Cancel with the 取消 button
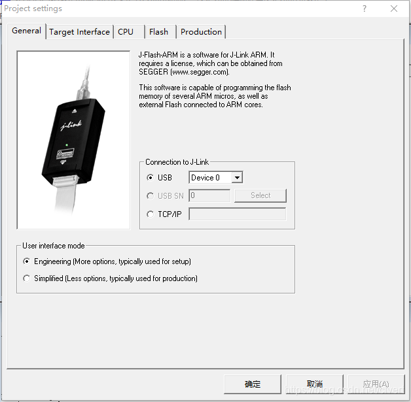The height and width of the screenshot is (402, 411). [315, 384]
